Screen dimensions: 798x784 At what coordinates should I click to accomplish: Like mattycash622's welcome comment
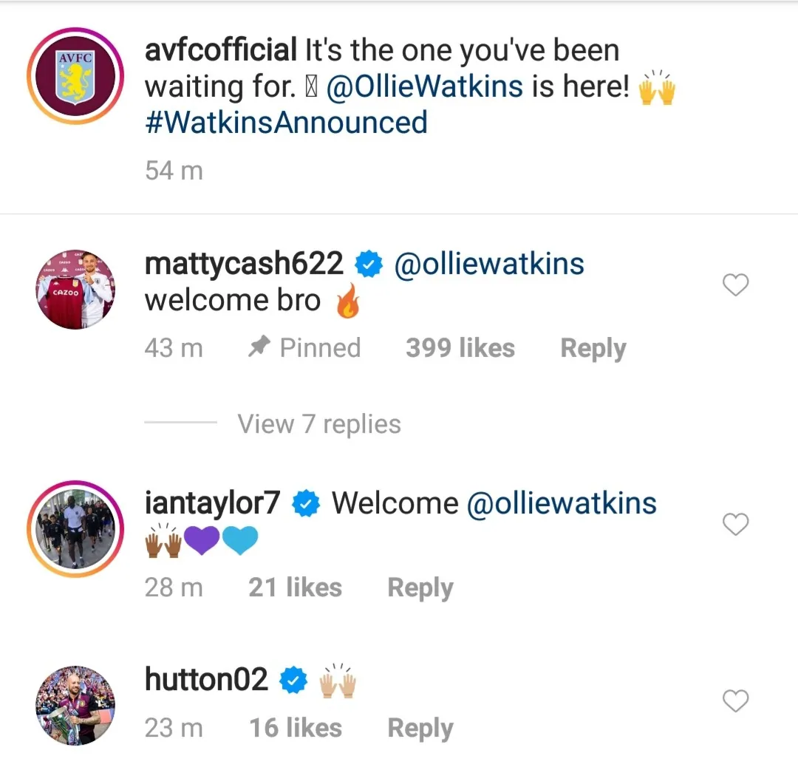click(735, 285)
